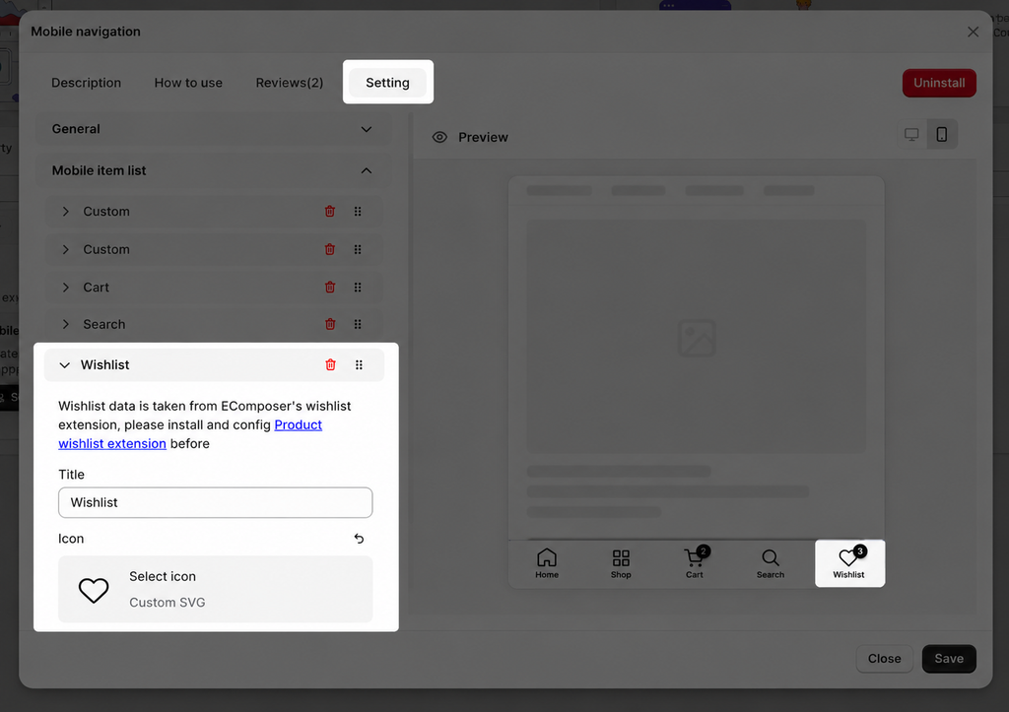1009x712 pixels.
Task: Open the Description tab
Action: click(x=87, y=83)
